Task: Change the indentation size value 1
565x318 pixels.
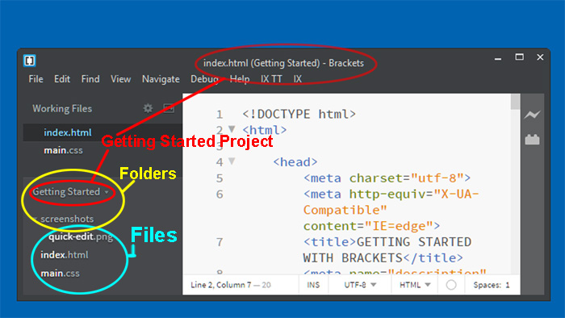Action: click(508, 285)
